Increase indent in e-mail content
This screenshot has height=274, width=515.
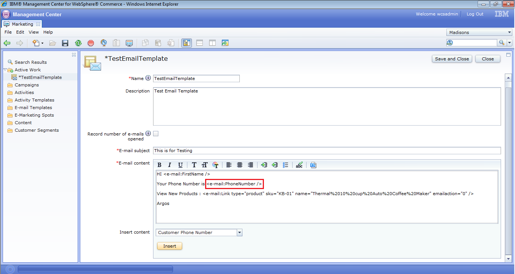[264, 165]
